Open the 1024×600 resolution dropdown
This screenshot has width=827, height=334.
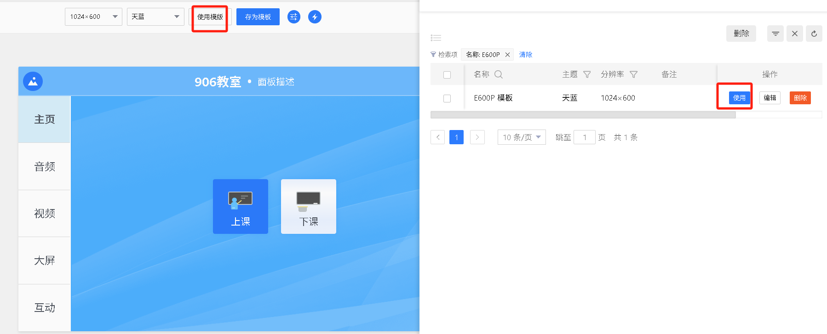pos(93,17)
